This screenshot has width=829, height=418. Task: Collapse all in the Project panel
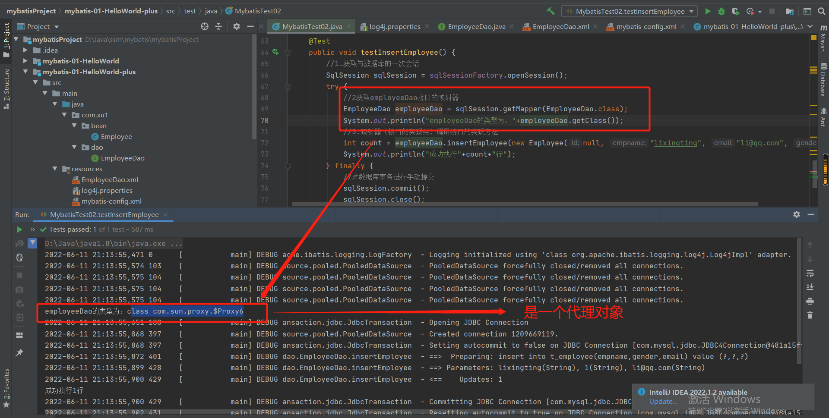point(218,26)
